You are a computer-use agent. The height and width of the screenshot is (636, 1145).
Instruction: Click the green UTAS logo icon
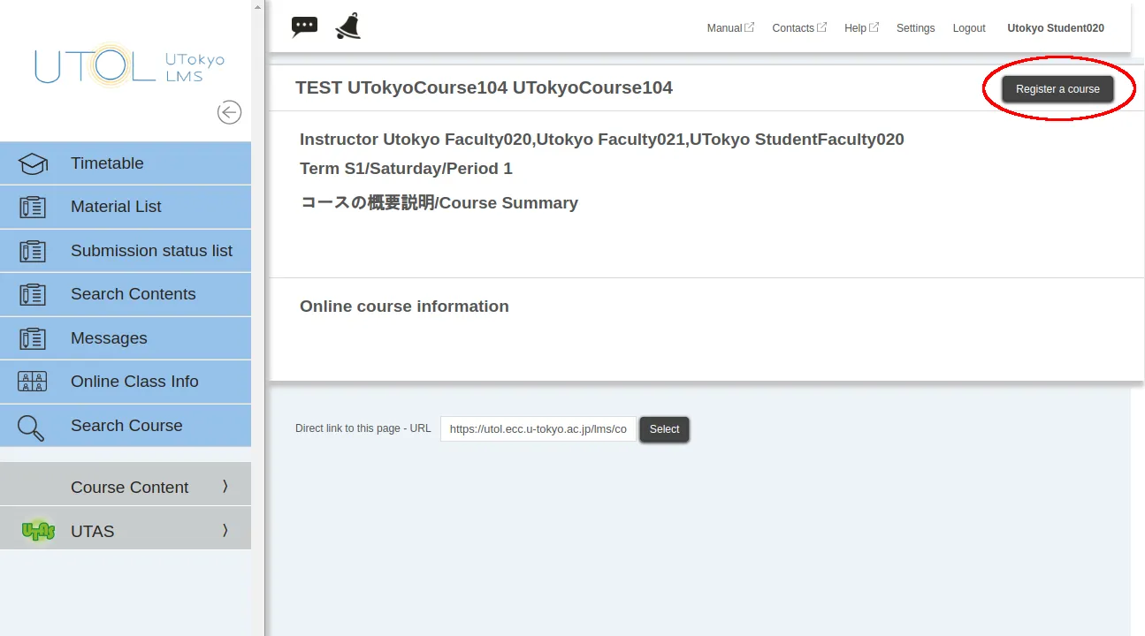pyautogui.click(x=37, y=531)
